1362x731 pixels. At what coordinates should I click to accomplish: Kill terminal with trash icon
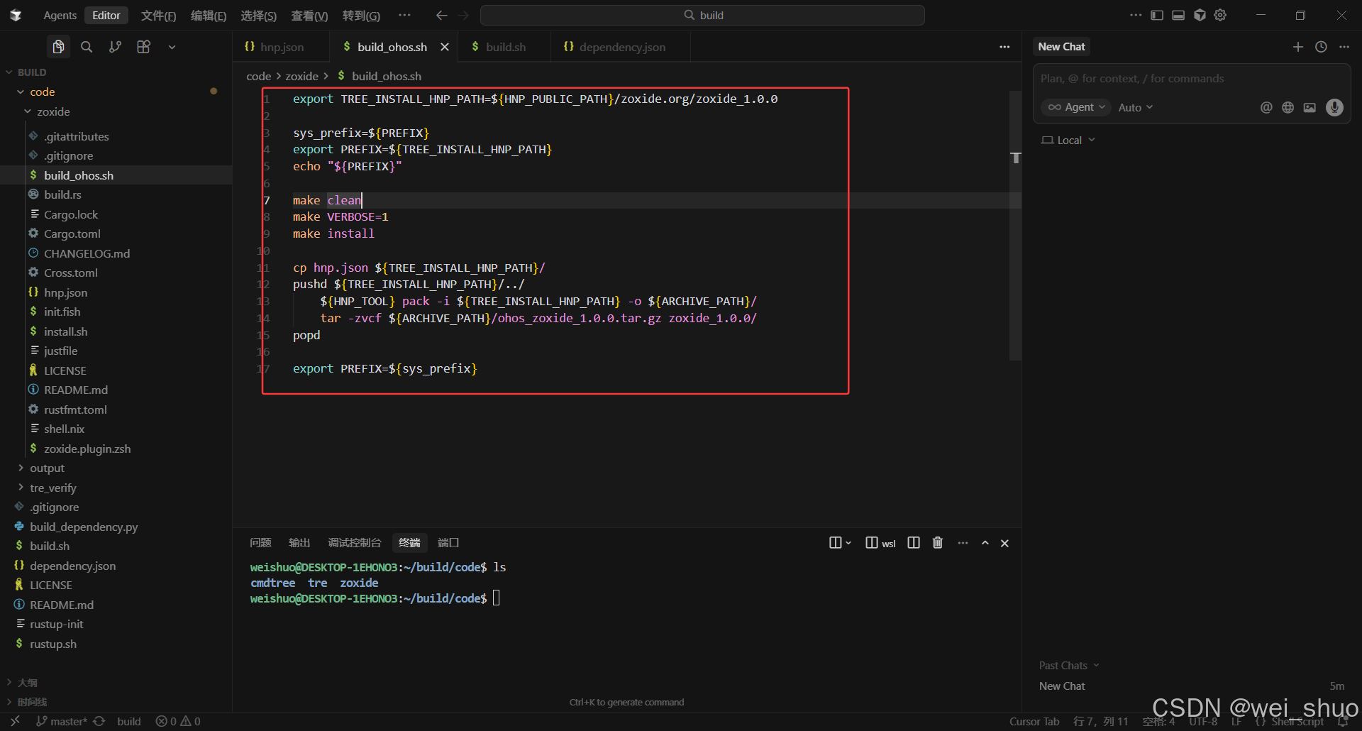click(938, 543)
